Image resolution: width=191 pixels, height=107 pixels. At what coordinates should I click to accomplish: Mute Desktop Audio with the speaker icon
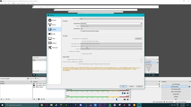125,93
